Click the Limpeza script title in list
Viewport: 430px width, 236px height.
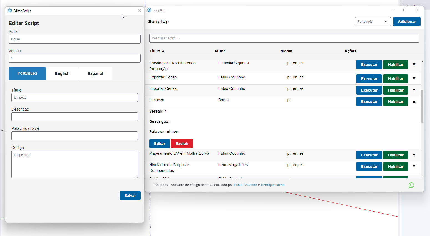tap(157, 100)
